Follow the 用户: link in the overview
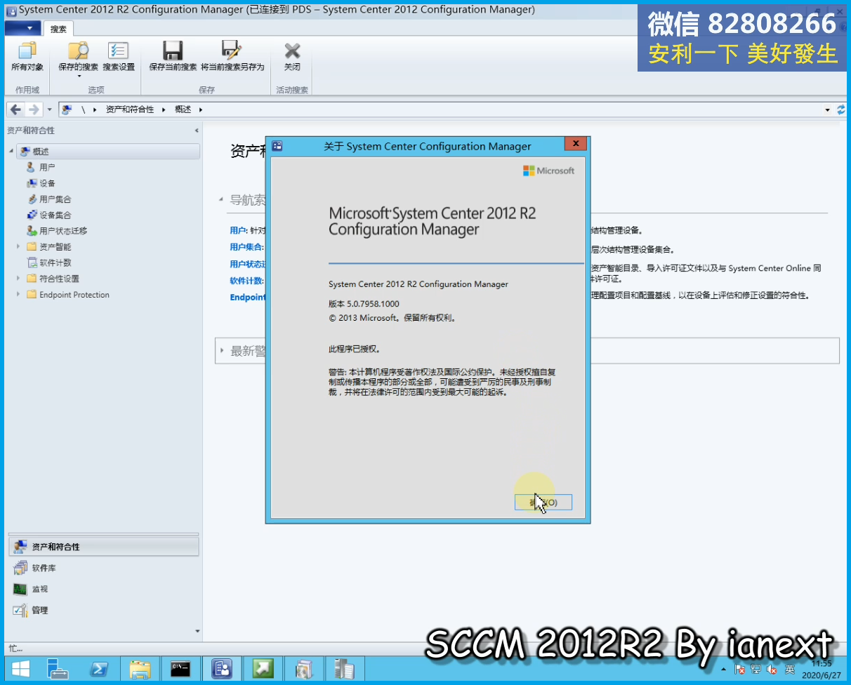The width and height of the screenshot is (851, 685). point(238,230)
